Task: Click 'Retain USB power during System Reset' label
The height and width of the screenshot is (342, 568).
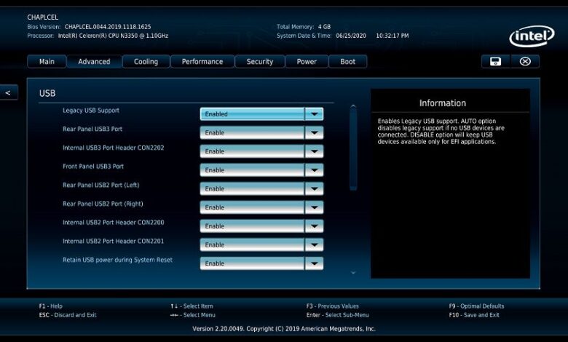Action: pyautogui.click(x=117, y=260)
